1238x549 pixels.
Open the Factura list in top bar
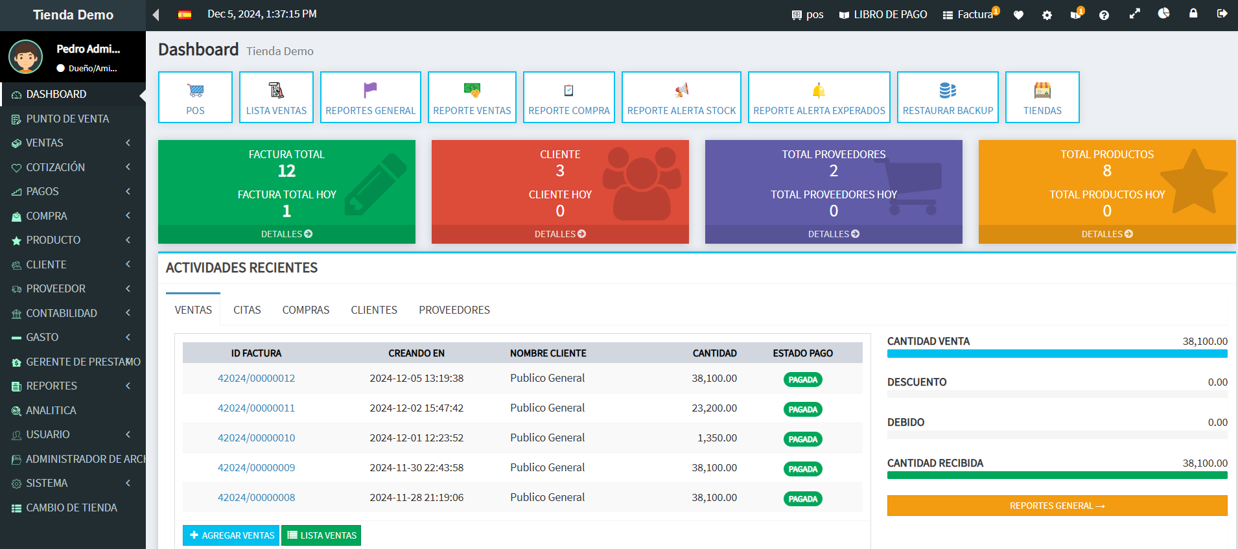click(968, 14)
